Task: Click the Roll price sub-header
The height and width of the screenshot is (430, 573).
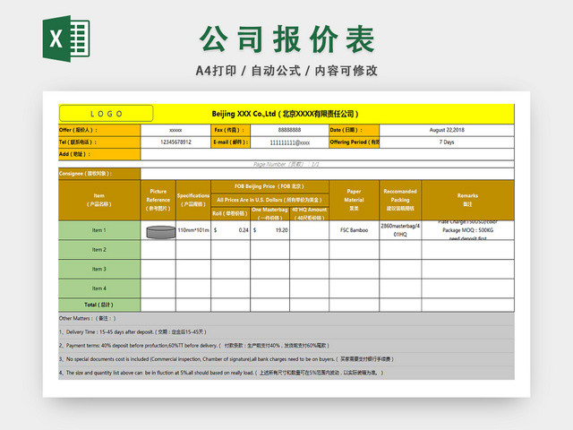Action: point(231,213)
